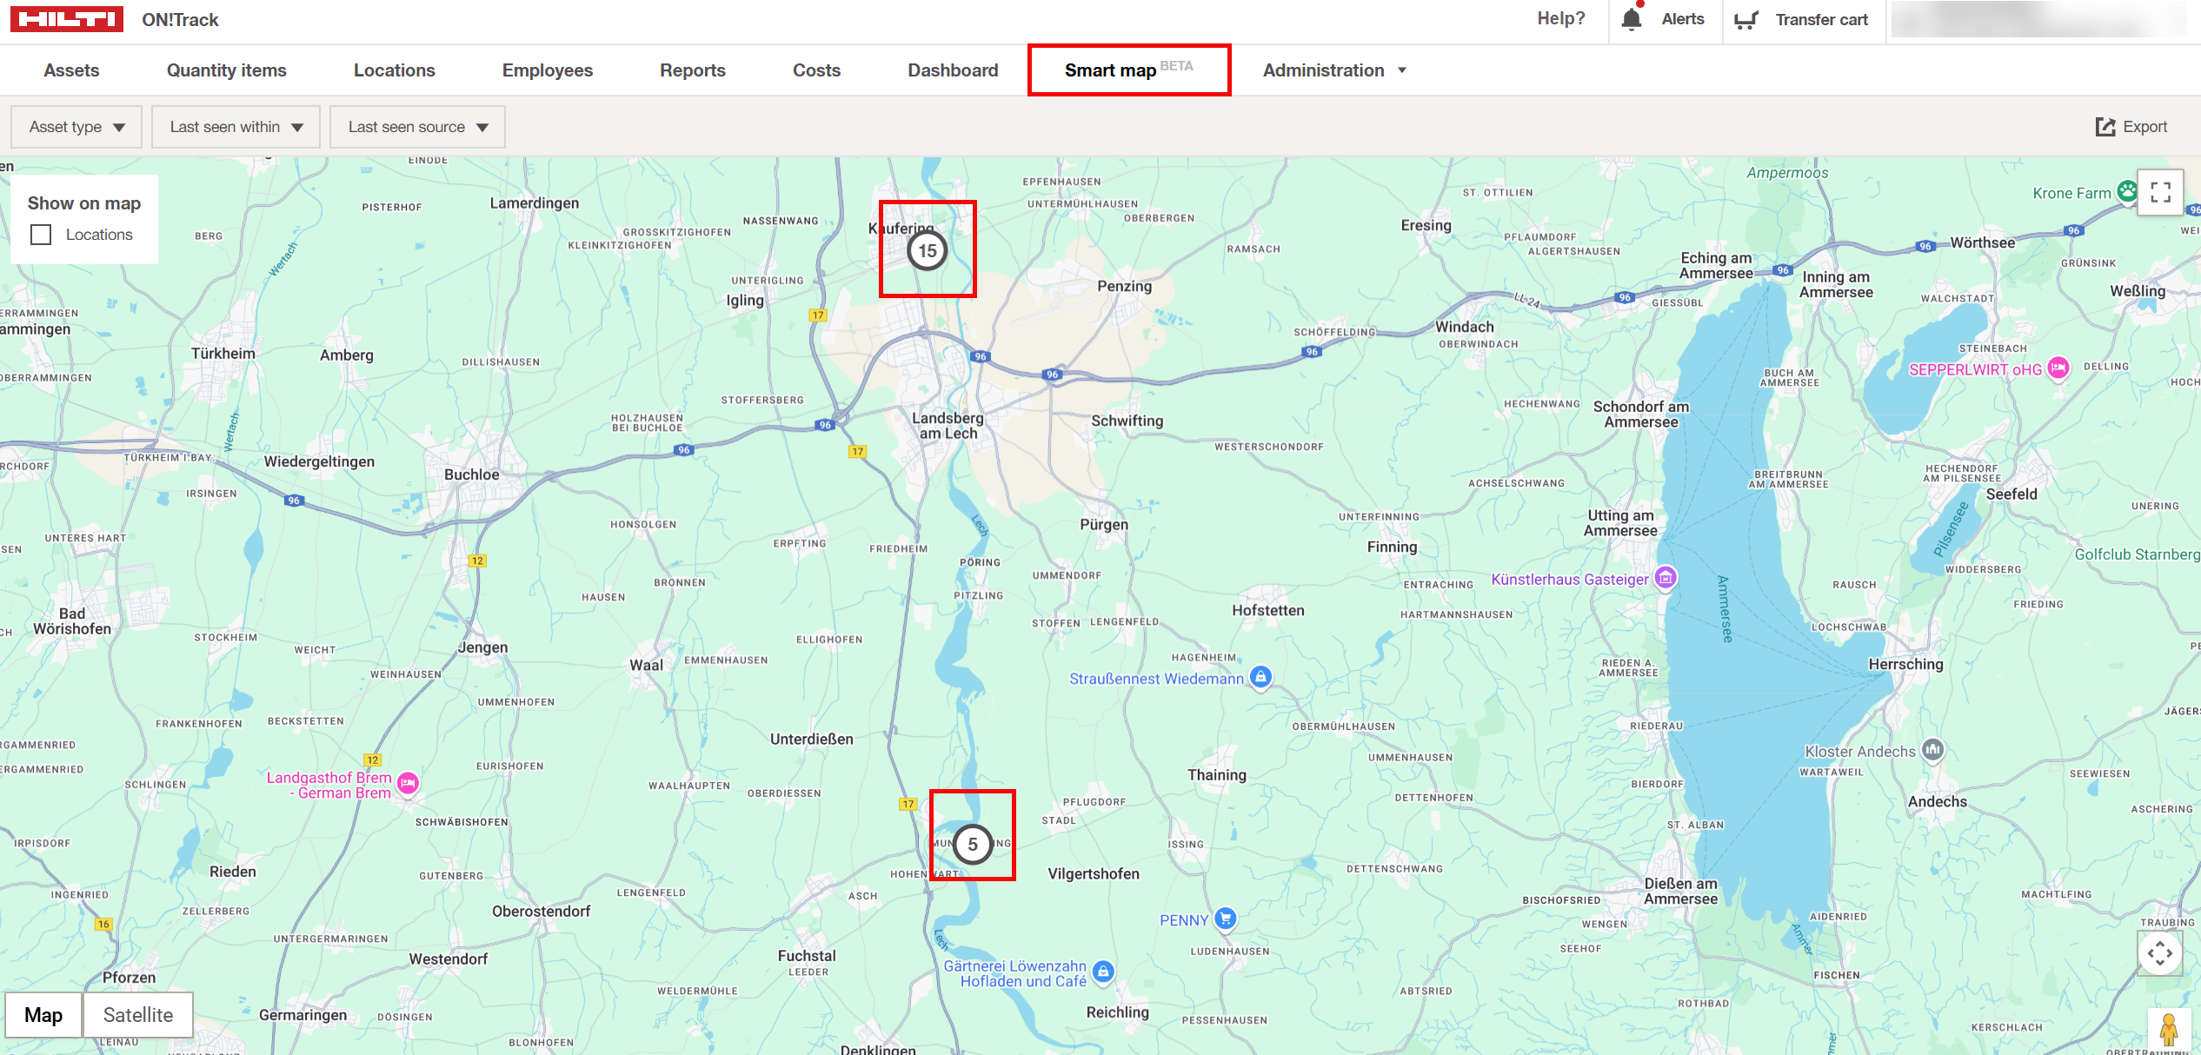The height and width of the screenshot is (1055, 2201).
Task: Enable the Locations checkbox on the map
Action: (x=41, y=234)
